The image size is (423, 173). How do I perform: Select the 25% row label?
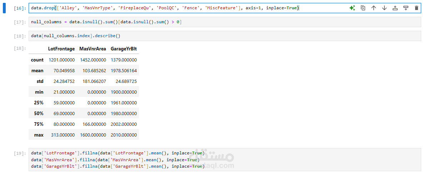(39, 103)
